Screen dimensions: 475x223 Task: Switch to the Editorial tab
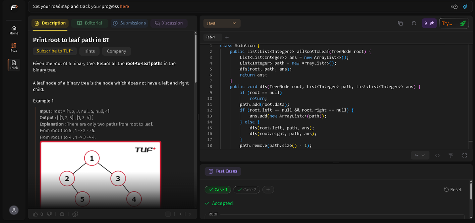(x=89, y=23)
